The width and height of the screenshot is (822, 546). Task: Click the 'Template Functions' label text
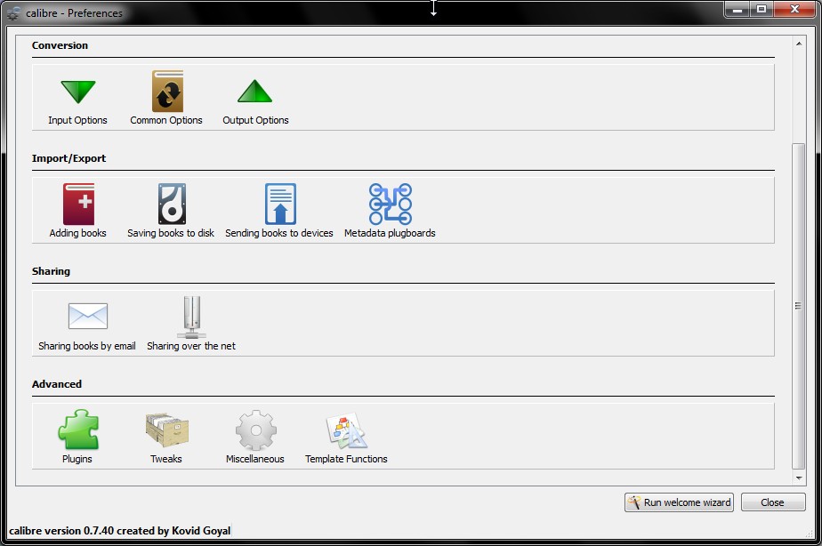[x=346, y=459]
